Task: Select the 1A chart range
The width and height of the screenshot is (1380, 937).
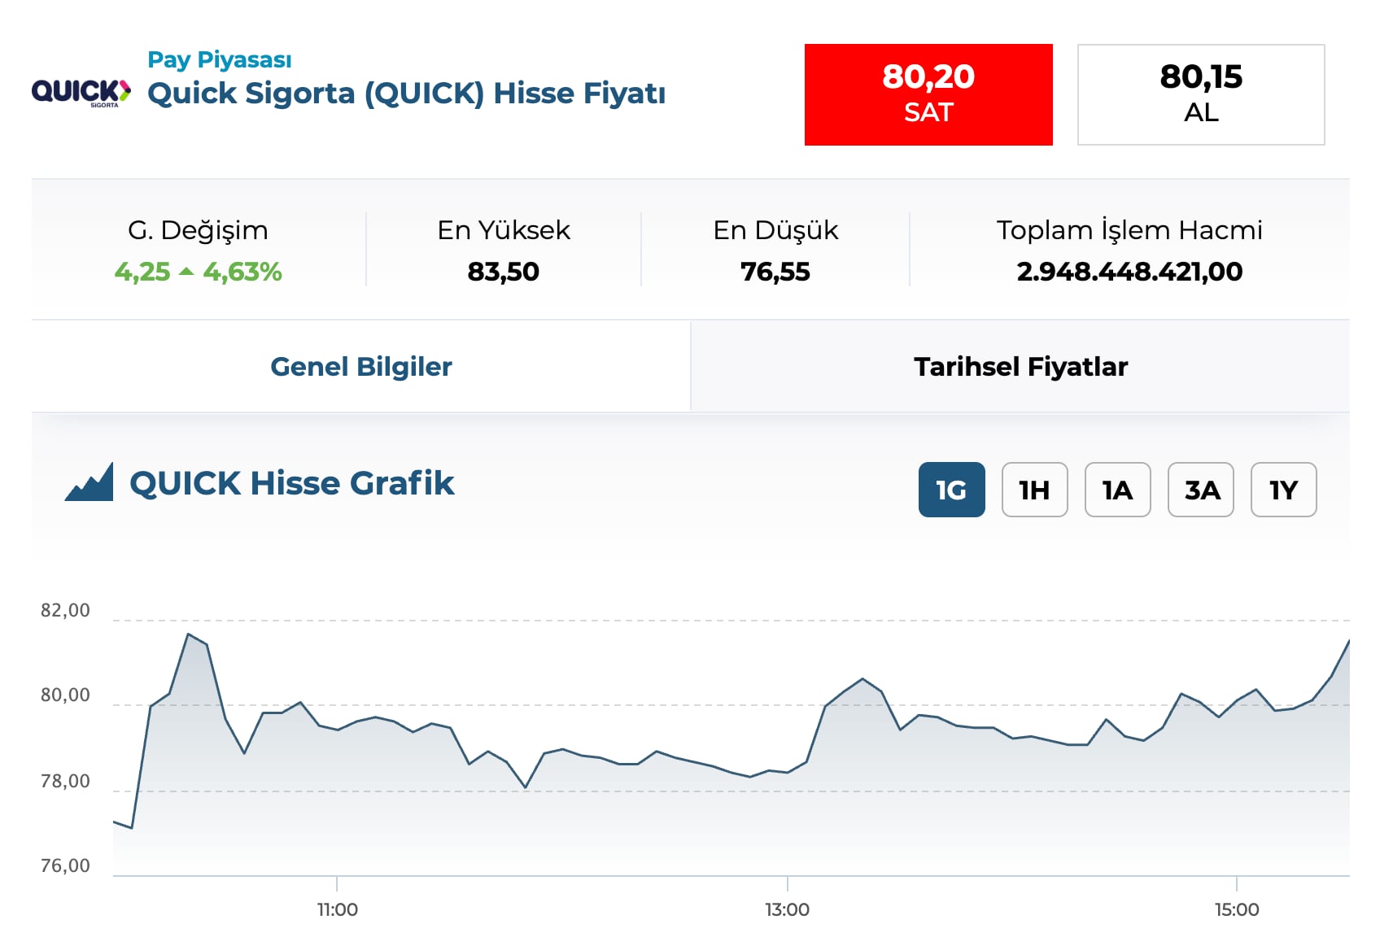Action: click(x=1118, y=490)
